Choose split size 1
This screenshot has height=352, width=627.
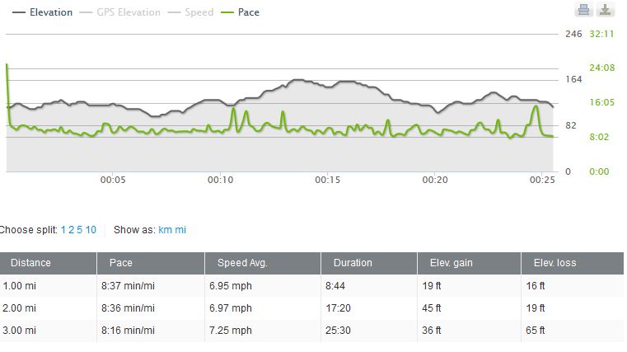pyautogui.click(x=63, y=230)
